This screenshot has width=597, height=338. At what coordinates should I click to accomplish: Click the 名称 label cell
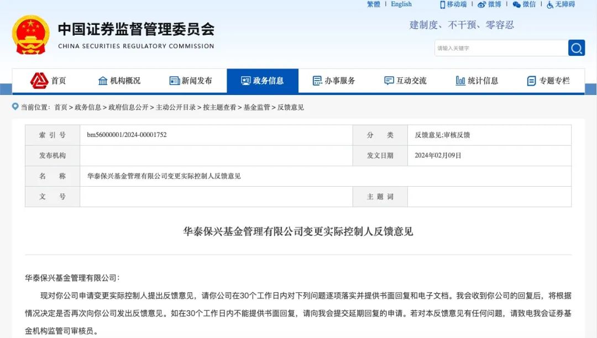click(x=53, y=176)
